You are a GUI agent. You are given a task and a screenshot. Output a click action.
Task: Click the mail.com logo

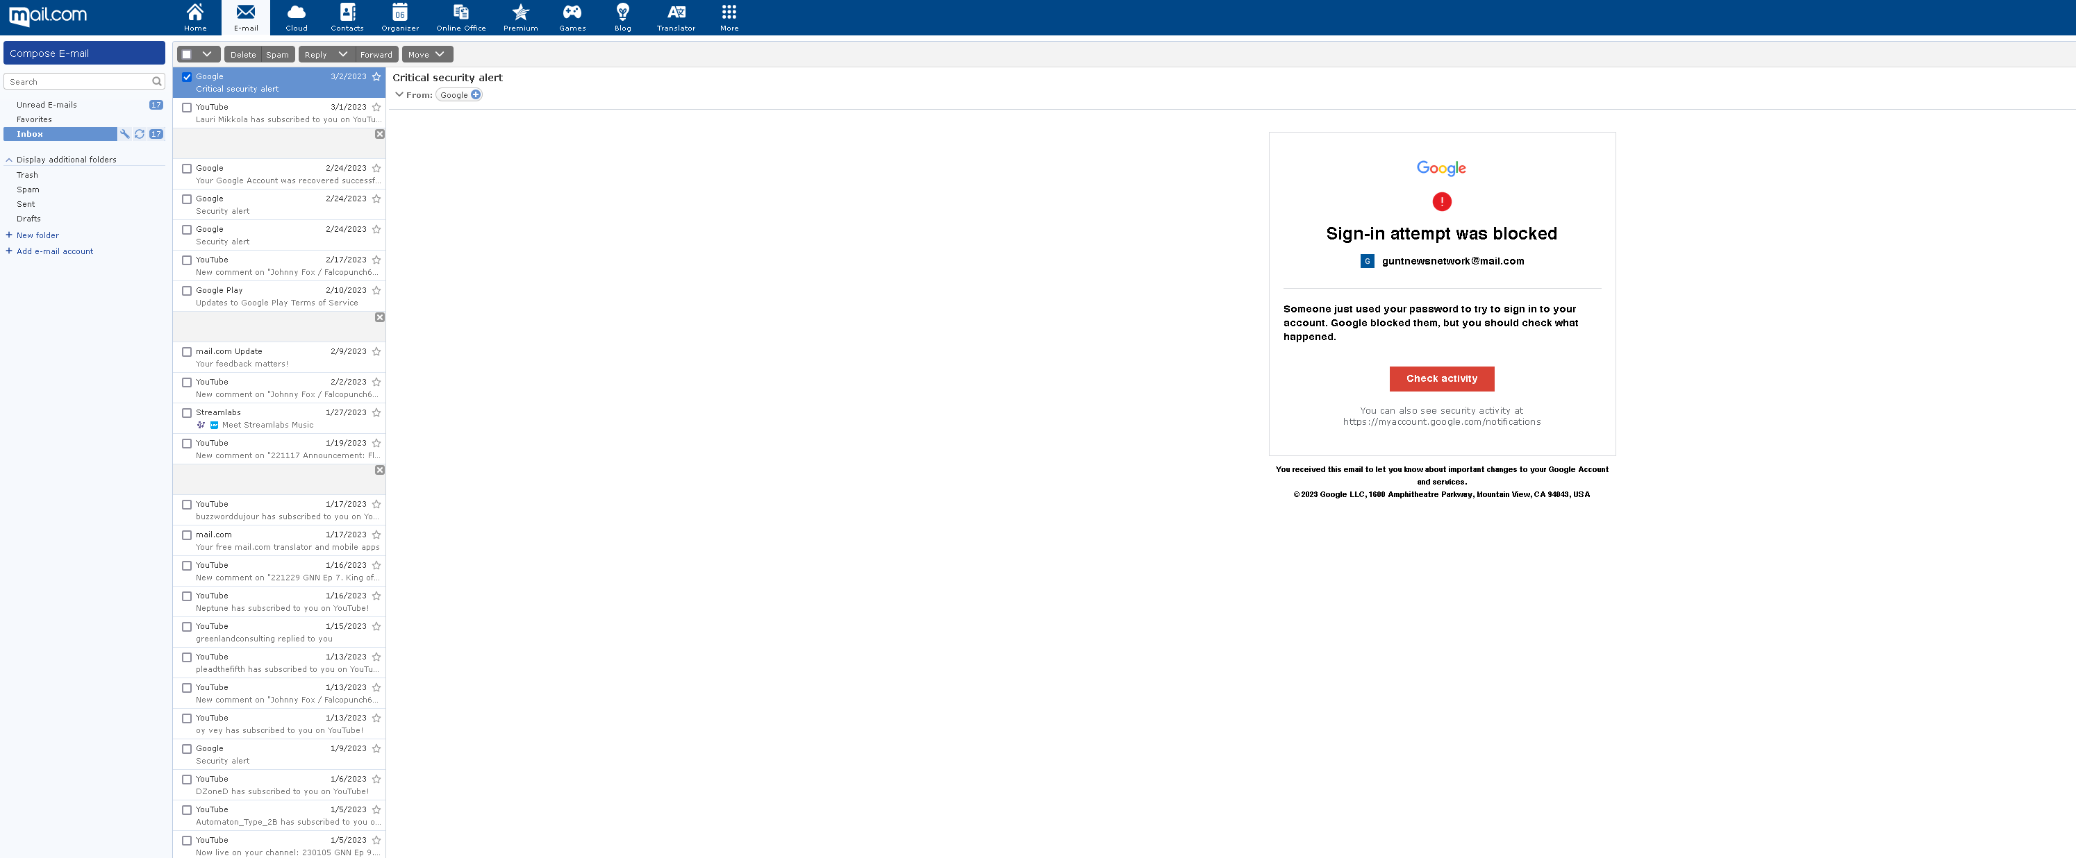pyautogui.click(x=47, y=15)
